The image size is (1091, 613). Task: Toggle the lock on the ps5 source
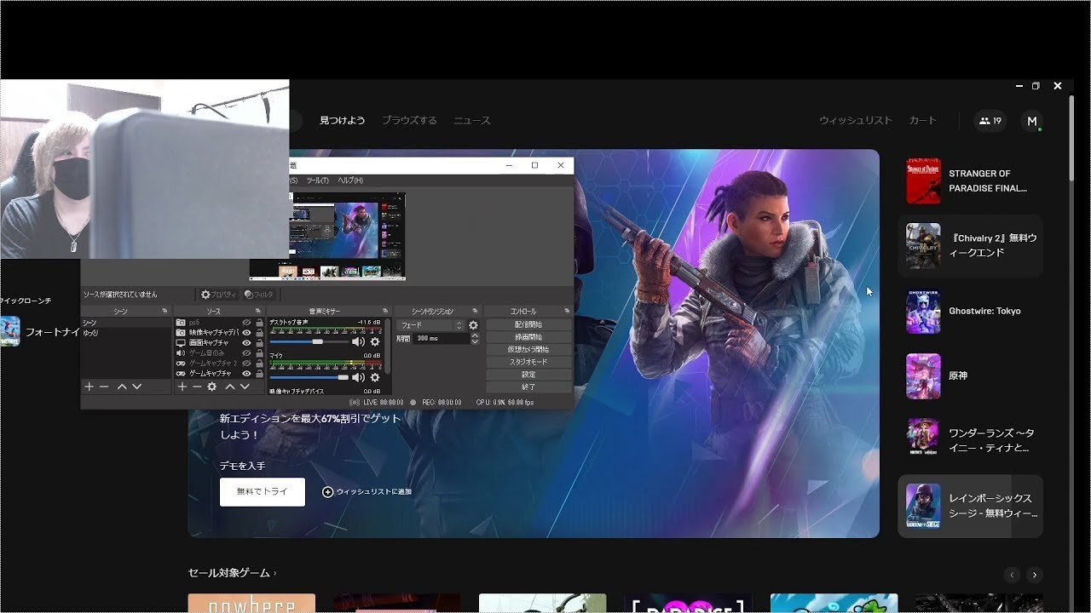[259, 323]
